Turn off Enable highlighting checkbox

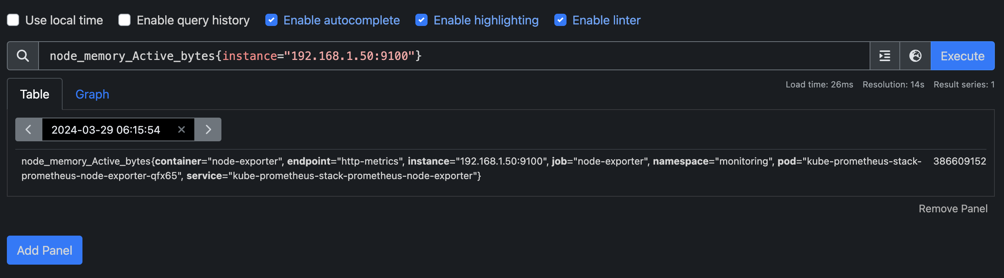(x=421, y=20)
